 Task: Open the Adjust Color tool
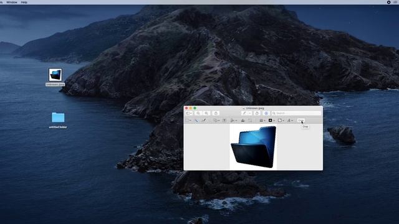(243, 120)
